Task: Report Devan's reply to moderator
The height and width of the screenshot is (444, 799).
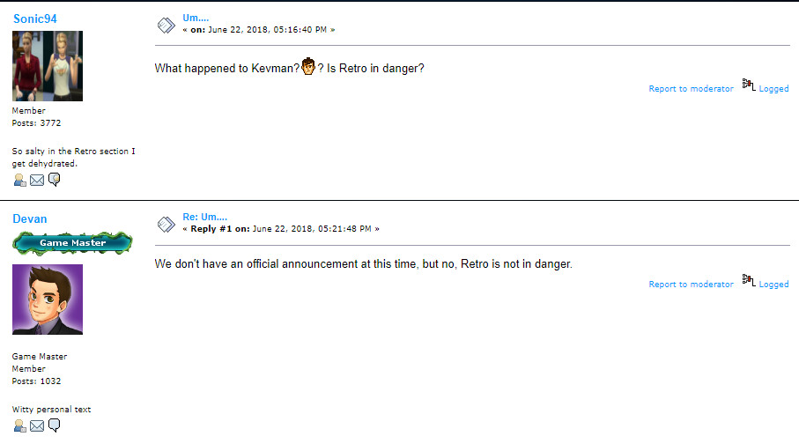Action: pyautogui.click(x=691, y=285)
